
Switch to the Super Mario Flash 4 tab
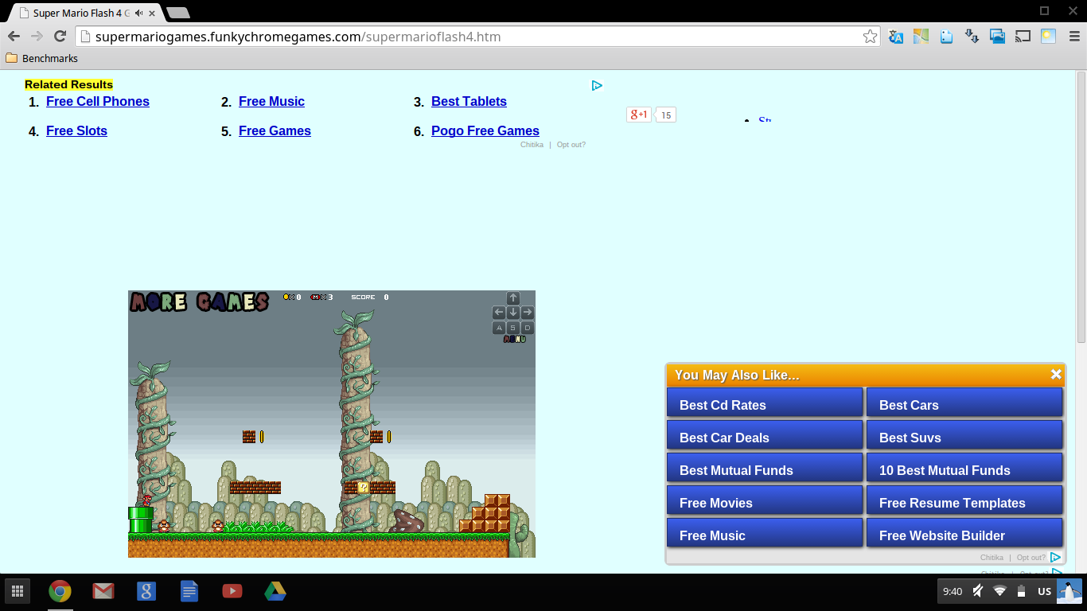[86, 13]
